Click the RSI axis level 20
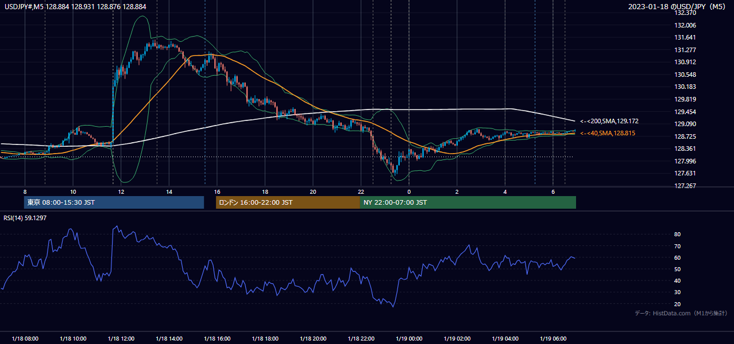The height and width of the screenshot is (344, 734). pyautogui.click(x=677, y=304)
